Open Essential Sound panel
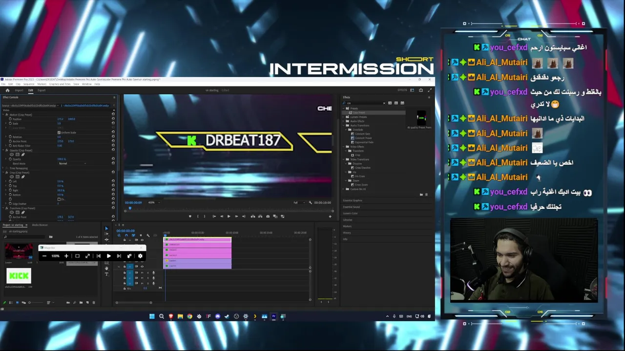 click(x=352, y=207)
